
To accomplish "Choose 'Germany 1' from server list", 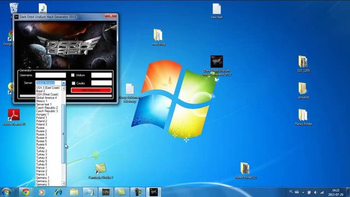I will (42, 178).
